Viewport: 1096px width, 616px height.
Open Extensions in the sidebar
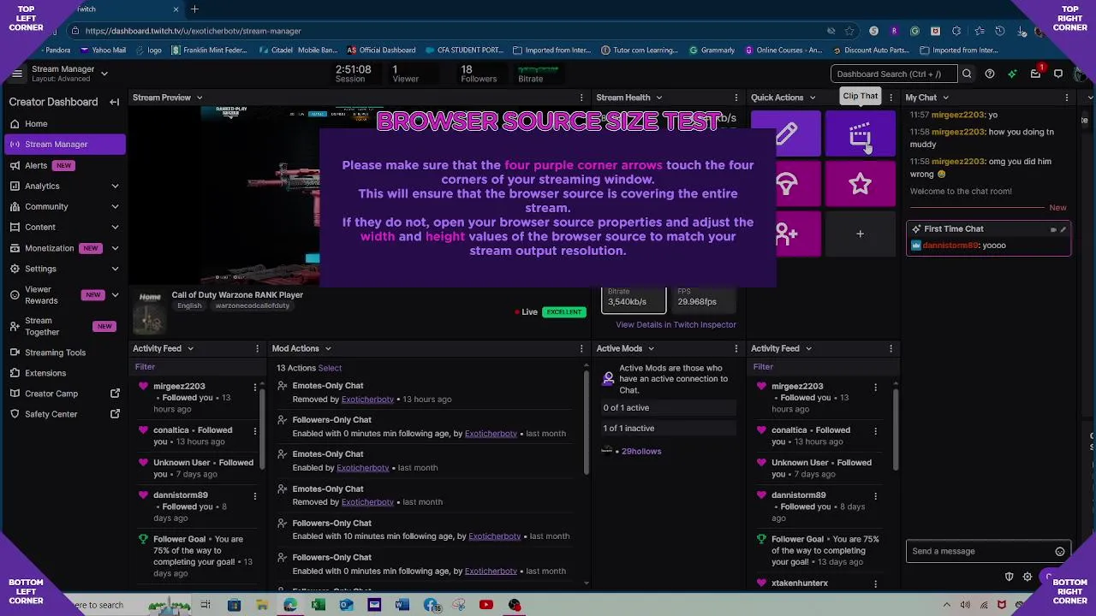coord(65,373)
